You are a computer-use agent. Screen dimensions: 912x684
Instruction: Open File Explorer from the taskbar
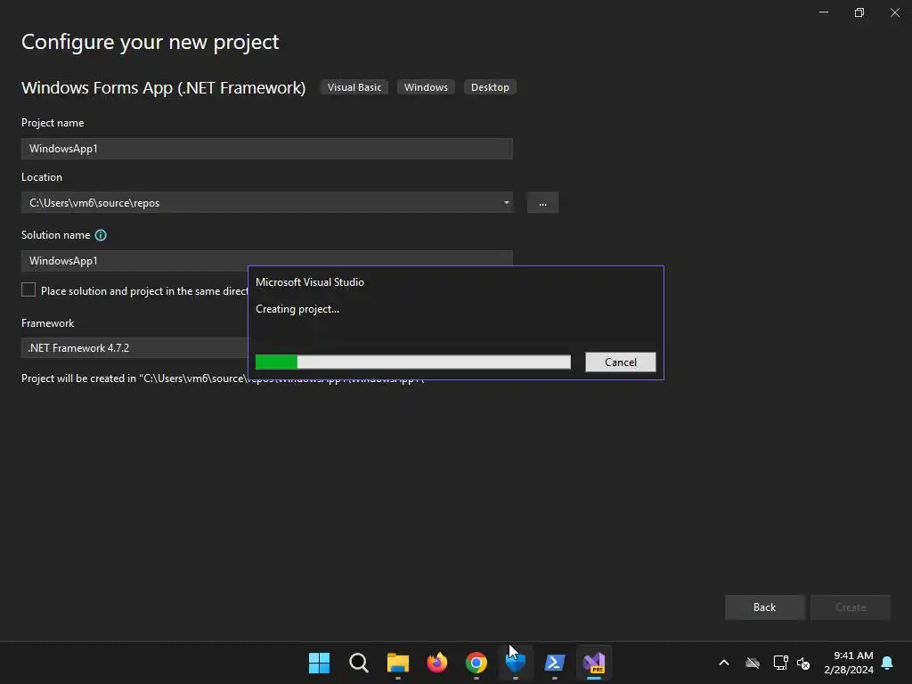tap(398, 663)
